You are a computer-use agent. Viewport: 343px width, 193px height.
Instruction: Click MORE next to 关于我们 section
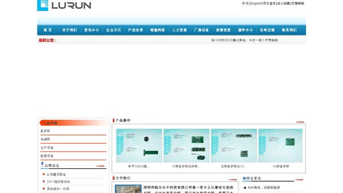tap(233, 180)
